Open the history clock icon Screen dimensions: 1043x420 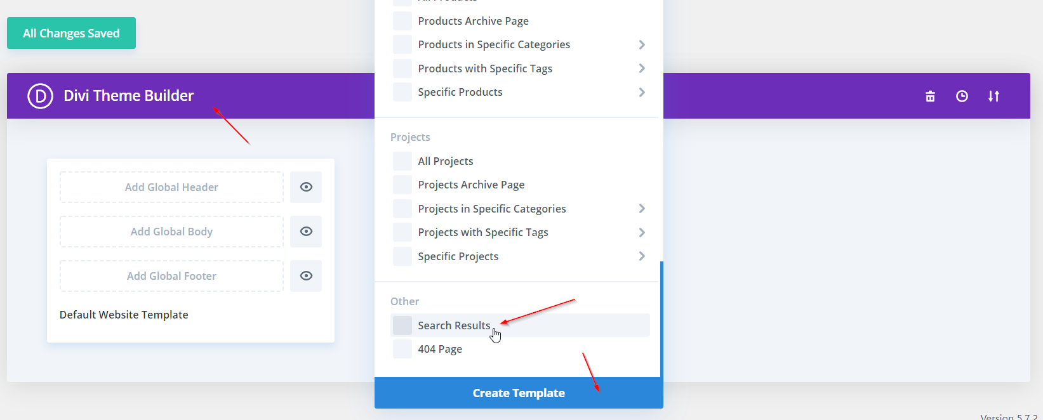[962, 96]
